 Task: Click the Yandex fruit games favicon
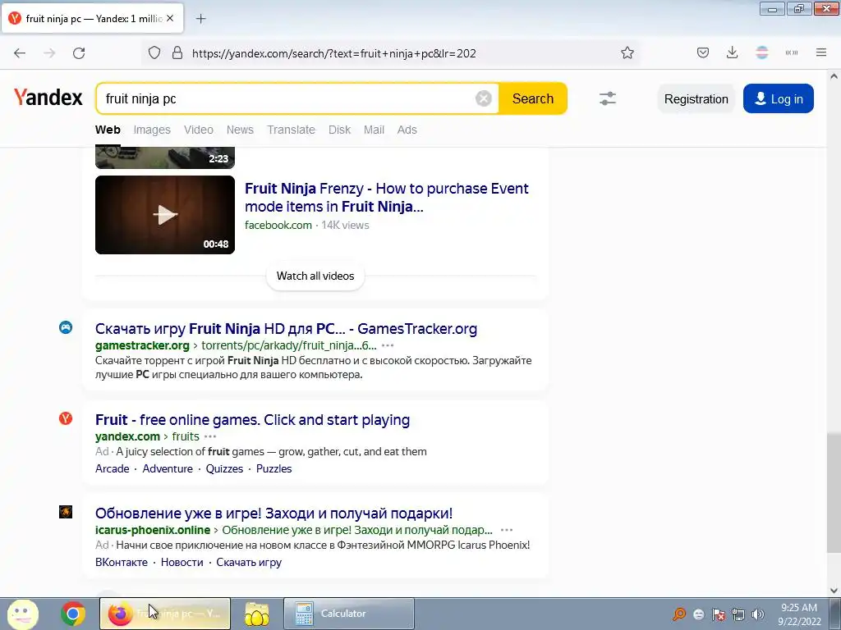pos(66,418)
